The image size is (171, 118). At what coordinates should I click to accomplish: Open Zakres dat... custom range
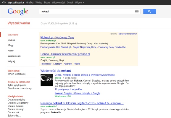[x=14, y=116]
